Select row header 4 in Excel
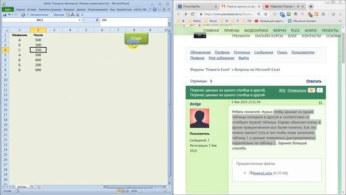The image size is (346, 195). click(x=5, y=50)
